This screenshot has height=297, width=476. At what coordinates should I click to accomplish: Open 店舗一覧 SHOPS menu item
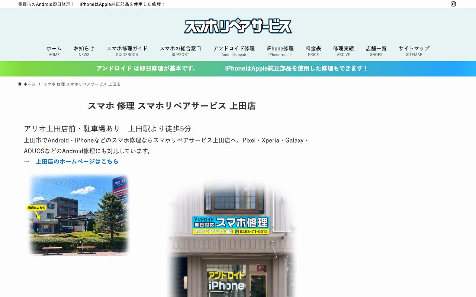tap(376, 51)
